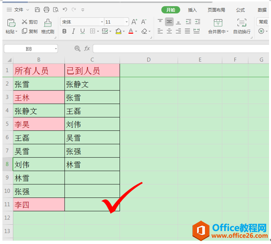The width and height of the screenshot is (271, 244).
Task: Expand fill color dropdown arrow
Action: 124,32
